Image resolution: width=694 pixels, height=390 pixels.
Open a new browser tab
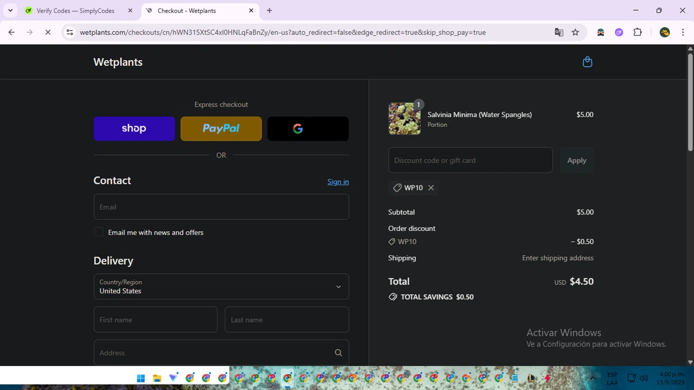(270, 11)
